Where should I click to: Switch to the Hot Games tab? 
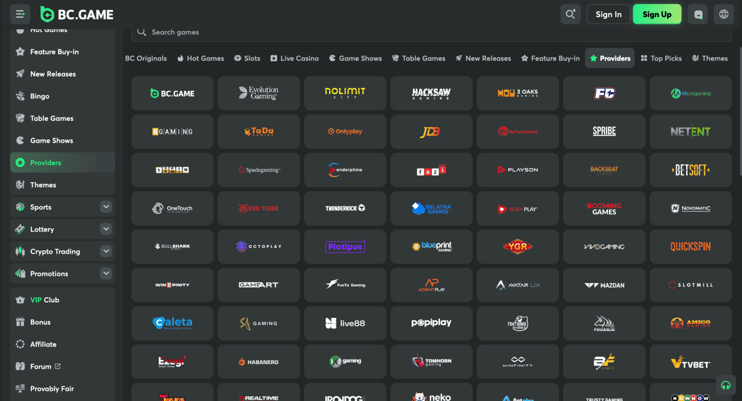point(200,58)
